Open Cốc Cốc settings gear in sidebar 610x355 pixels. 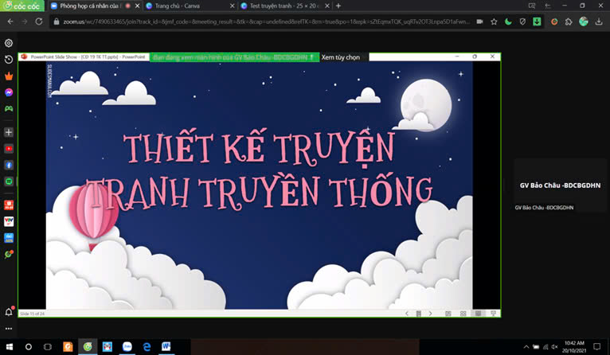coord(9,43)
